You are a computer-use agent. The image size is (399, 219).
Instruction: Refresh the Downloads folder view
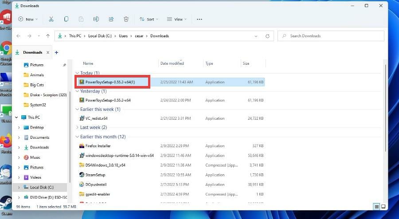tap(267, 36)
